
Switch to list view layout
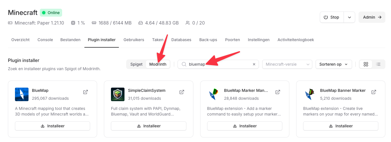pyautogui.click(x=378, y=64)
